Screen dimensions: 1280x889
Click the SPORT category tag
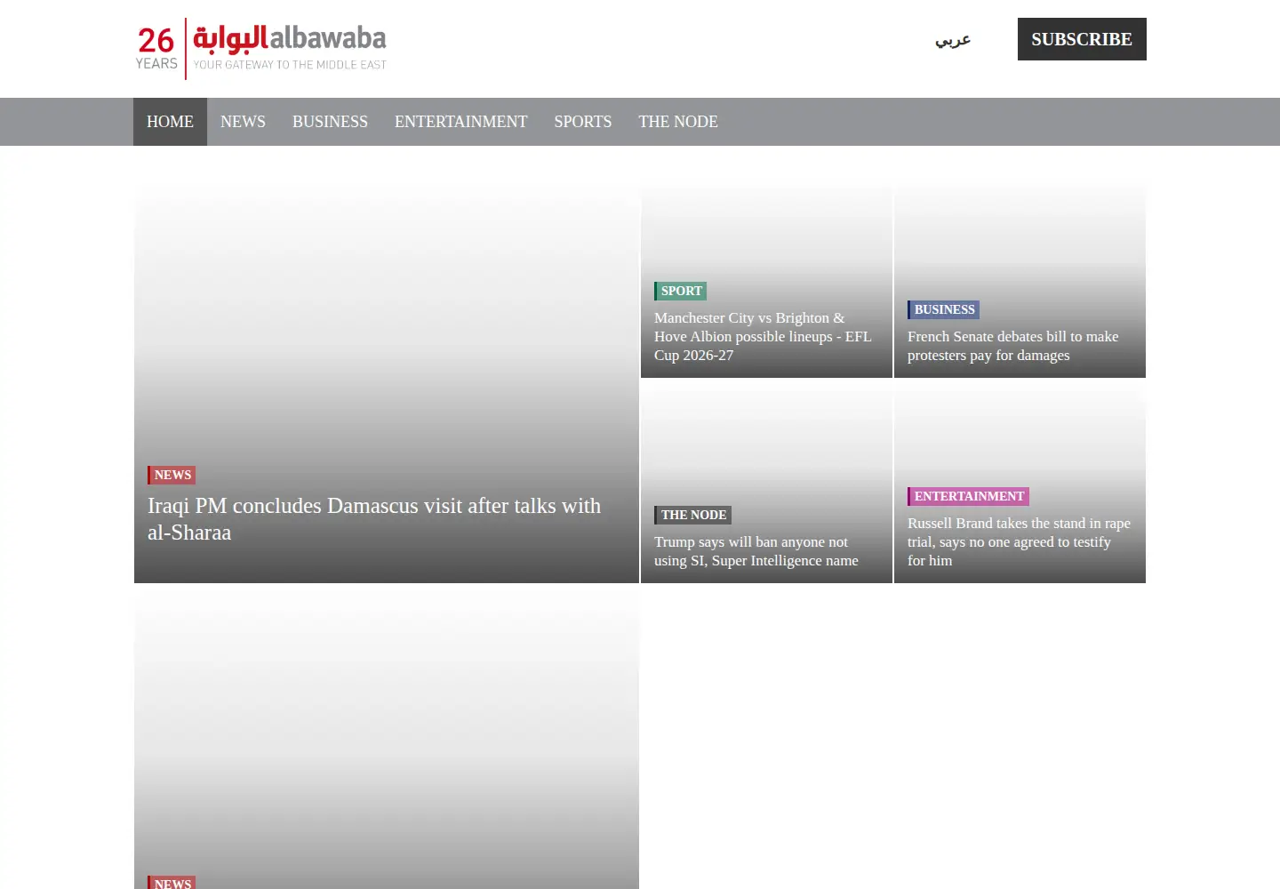coord(681,291)
